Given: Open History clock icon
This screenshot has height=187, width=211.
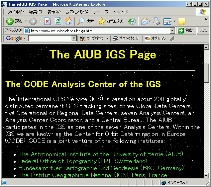Looking at the screenshot, I should tap(132, 21).
